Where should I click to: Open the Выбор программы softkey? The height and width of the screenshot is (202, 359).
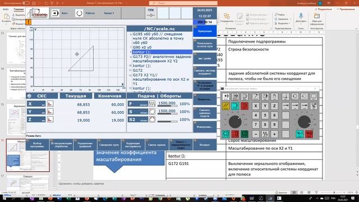pos(38,145)
